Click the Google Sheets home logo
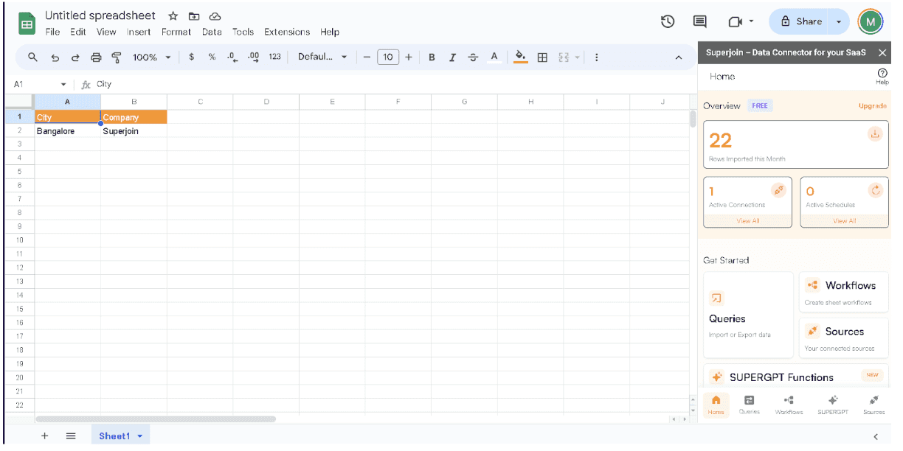This screenshot has height=451, width=903. click(27, 23)
